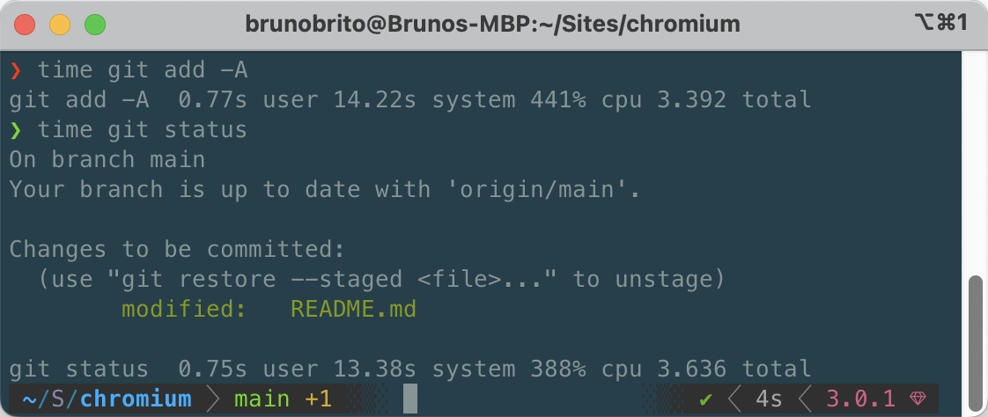
Task: Close the terminal window with the red button
Action: [x=25, y=24]
